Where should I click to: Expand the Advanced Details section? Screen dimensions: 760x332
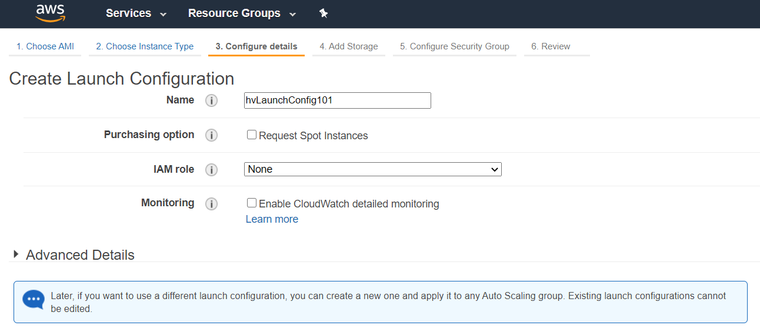(74, 254)
